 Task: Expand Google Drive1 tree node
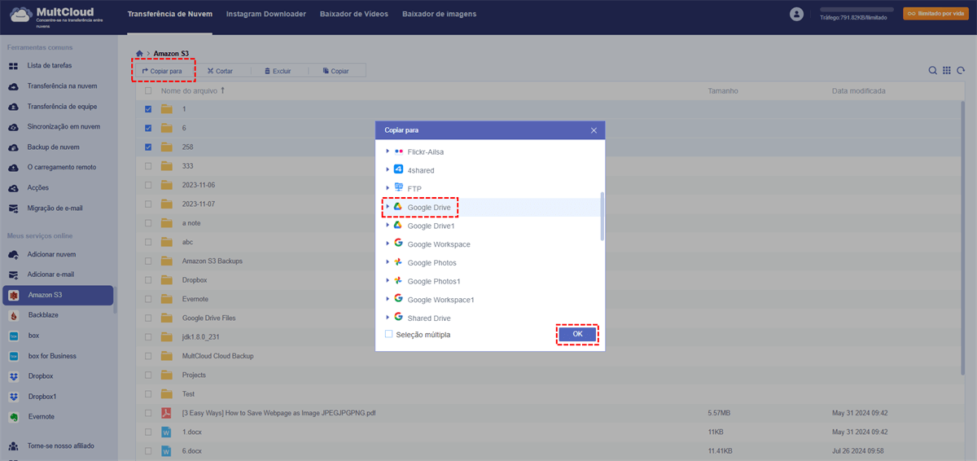point(388,226)
